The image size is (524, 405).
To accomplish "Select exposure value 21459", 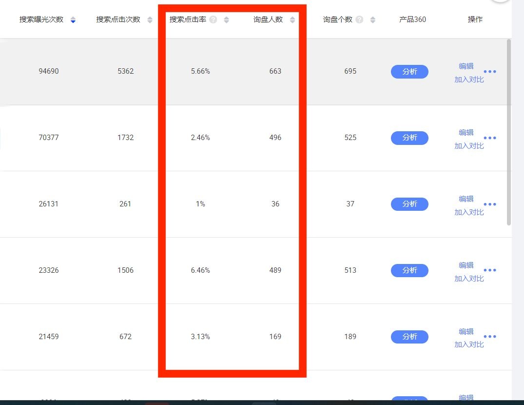I will [49, 336].
